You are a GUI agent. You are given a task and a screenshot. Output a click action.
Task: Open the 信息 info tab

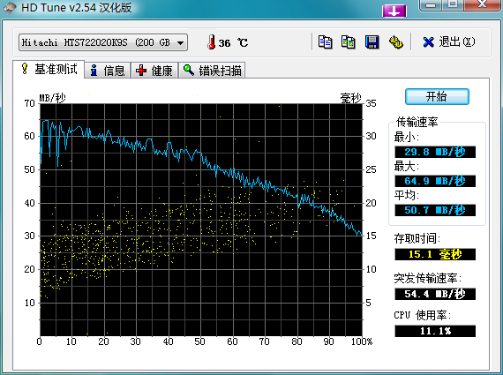107,71
